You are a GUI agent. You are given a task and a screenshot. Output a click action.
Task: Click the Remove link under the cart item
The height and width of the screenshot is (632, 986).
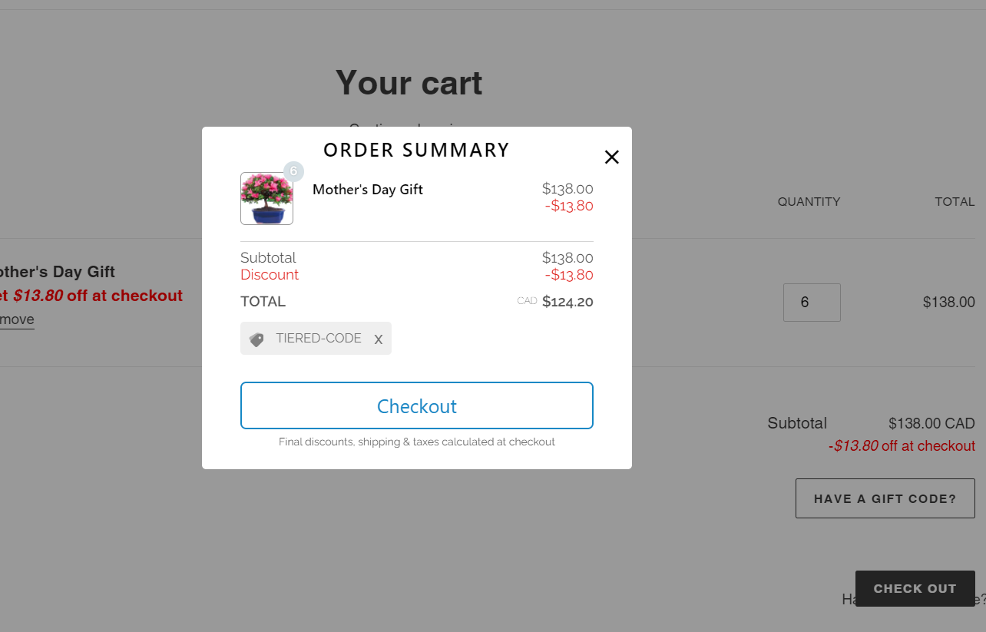pyautogui.click(x=17, y=319)
